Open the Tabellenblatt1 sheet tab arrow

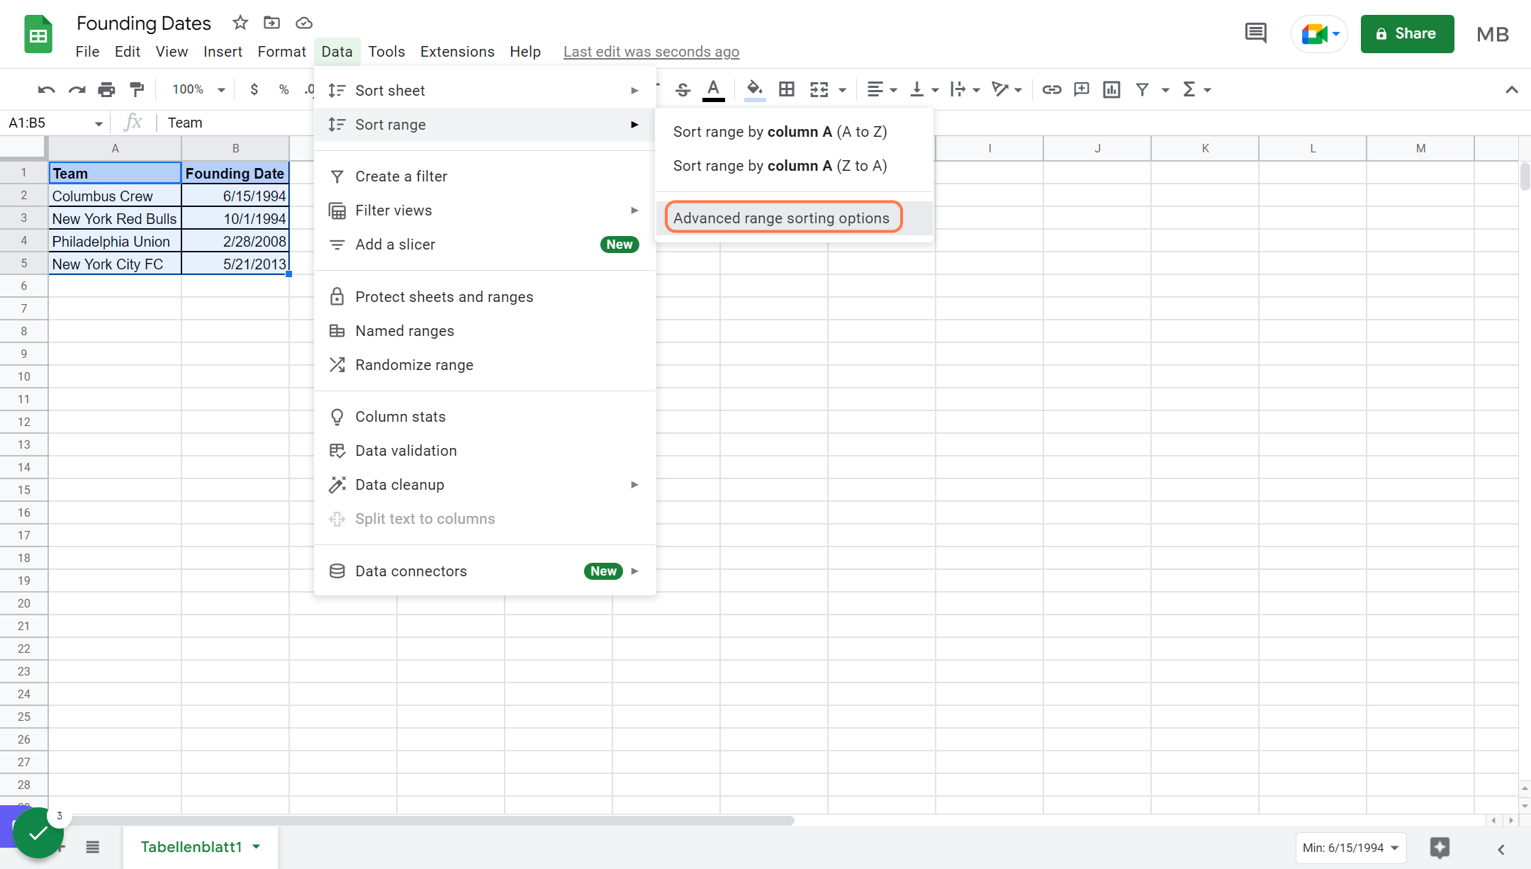[256, 847]
